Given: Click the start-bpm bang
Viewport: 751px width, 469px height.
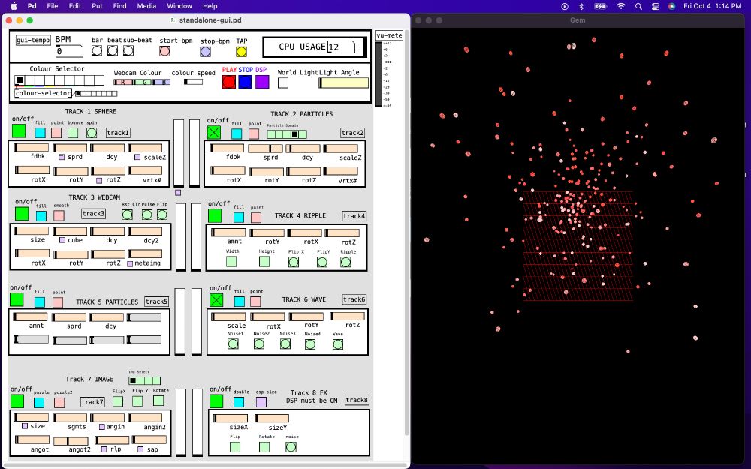Looking at the screenshot, I should (164, 51).
